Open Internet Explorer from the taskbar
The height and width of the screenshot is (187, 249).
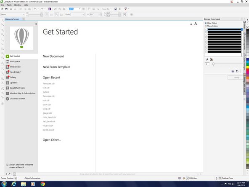click(x=14, y=184)
